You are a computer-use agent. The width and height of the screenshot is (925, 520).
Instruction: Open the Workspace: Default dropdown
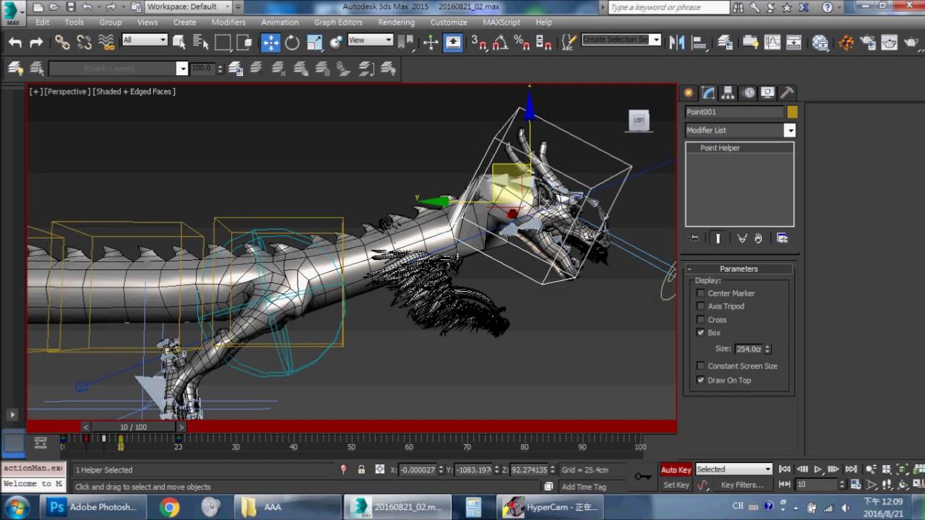[189, 6]
